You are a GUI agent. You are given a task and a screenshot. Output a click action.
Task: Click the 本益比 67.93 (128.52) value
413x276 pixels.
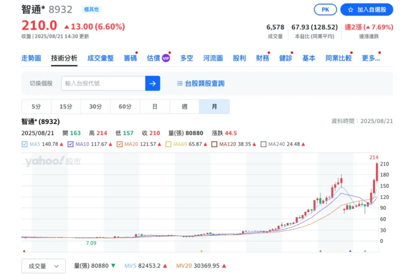(x=315, y=27)
